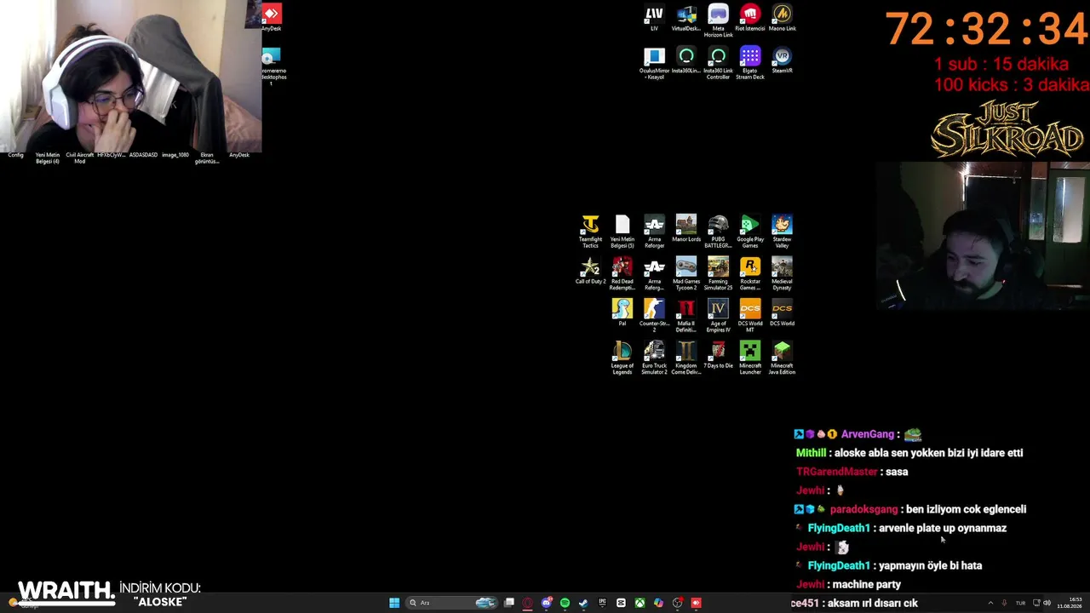Open Epic Games Launcher on taskbar

point(602,603)
